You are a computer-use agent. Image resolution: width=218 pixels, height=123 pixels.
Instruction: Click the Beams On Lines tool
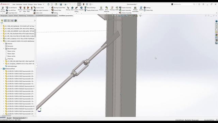3,9
